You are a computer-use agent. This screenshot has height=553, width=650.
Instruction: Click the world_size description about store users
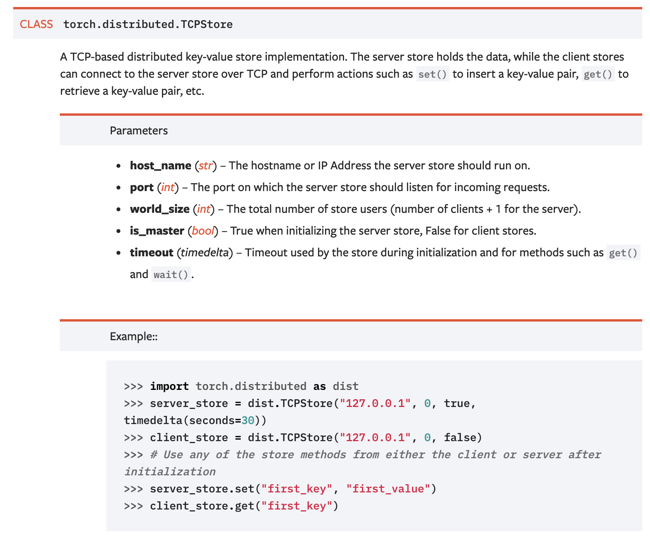pos(404,209)
